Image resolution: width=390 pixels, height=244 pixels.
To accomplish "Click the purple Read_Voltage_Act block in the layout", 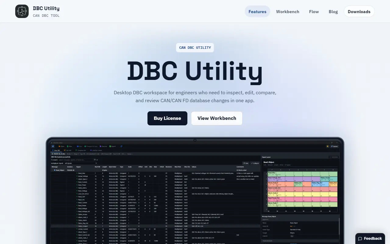I will tap(294, 179).
